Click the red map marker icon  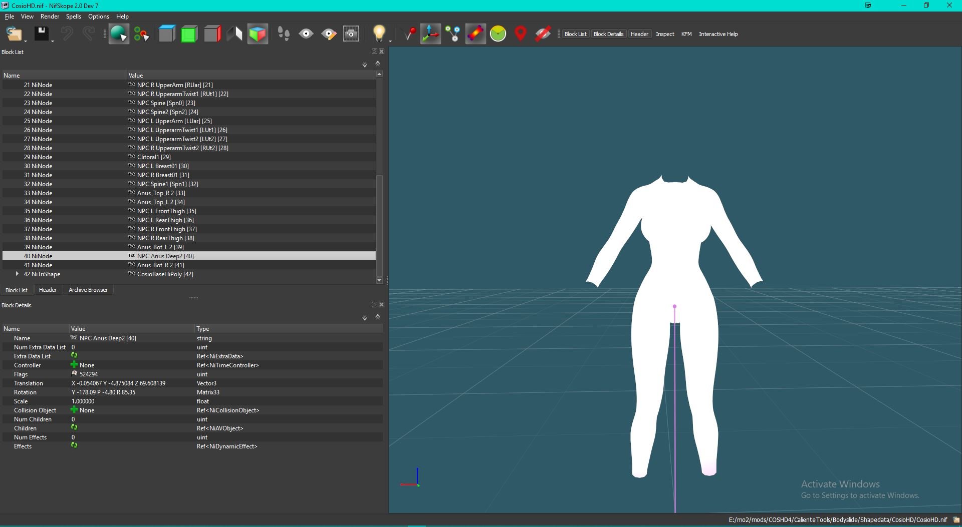(x=521, y=34)
